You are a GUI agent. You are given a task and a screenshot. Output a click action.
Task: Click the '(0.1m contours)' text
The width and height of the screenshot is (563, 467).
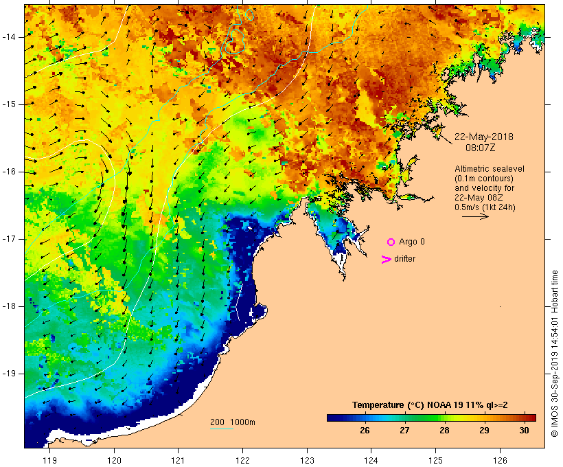click(484, 179)
